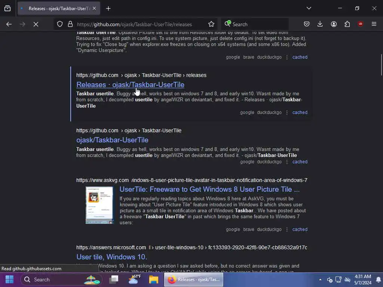Open the taskbar clock showing 4:31 AM
Image resolution: width=383 pixels, height=287 pixels.
[x=363, y=280]
